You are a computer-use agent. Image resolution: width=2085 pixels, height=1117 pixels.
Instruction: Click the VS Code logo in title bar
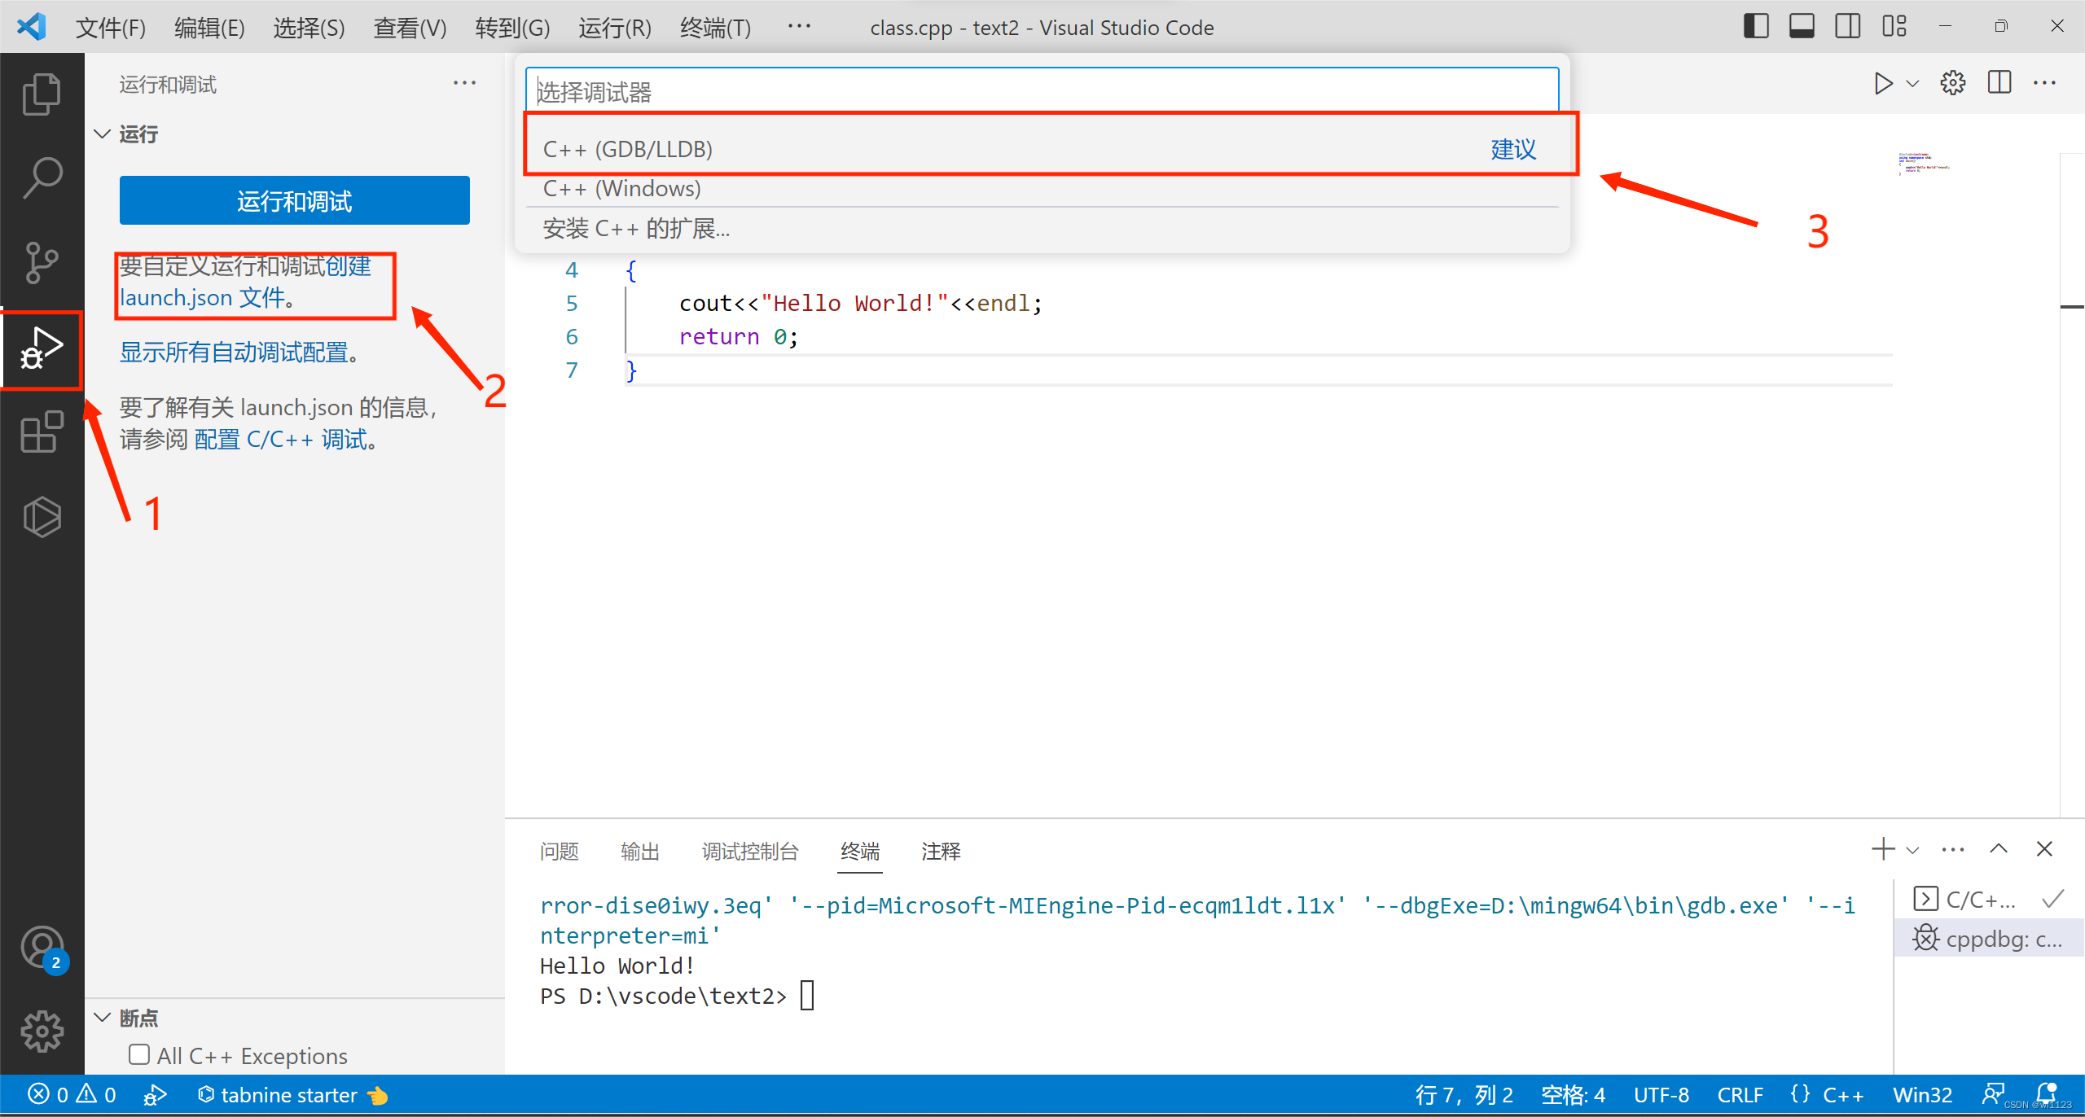click(x=31, y=27)
